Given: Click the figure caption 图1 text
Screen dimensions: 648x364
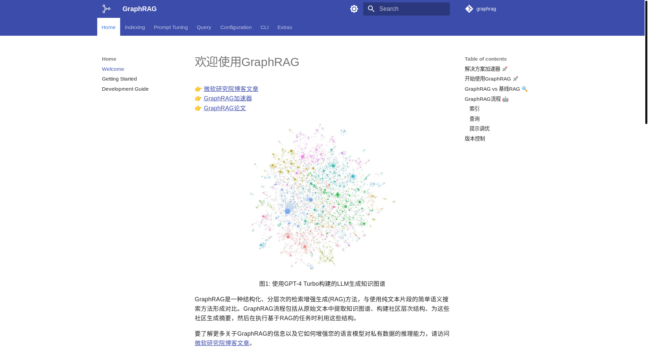Looking at the screenshot, I should click(x=322, y=284).
